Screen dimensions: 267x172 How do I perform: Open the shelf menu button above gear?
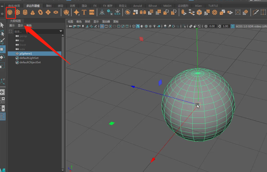[x=2, y=6]
